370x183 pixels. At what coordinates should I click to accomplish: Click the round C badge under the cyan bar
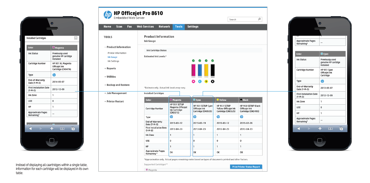point(200,81)
